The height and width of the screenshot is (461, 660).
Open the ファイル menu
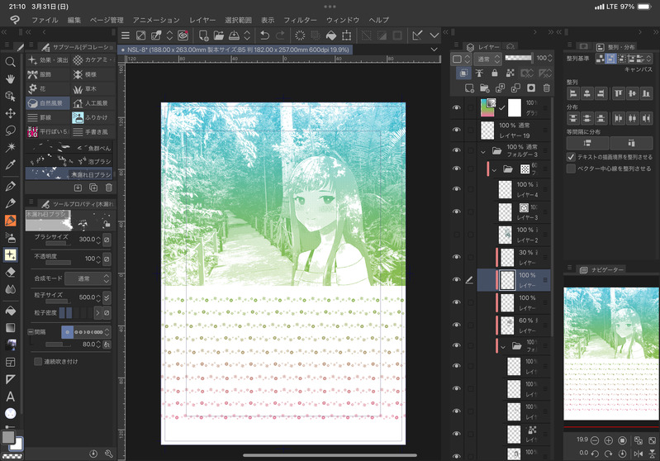tap(45, 20)
